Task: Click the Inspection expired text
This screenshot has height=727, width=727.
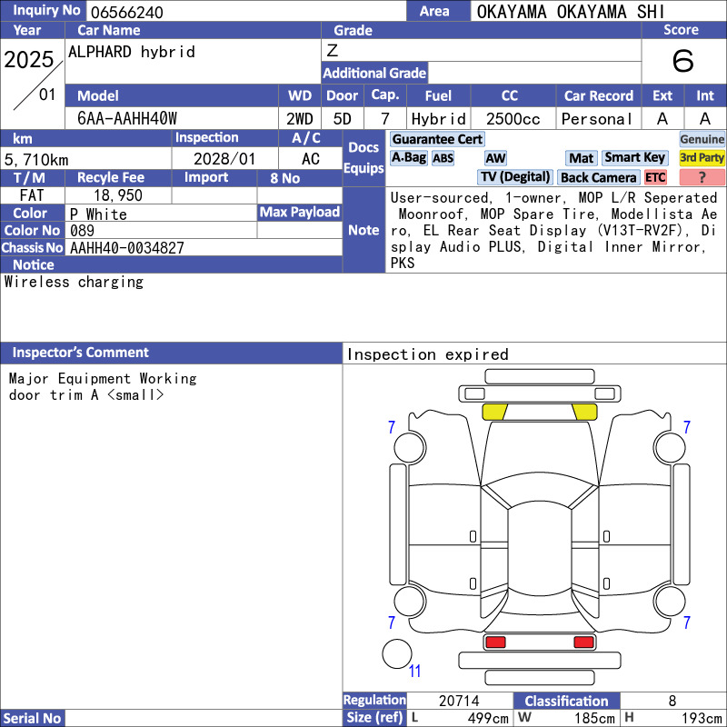Action: pos(427,354)
